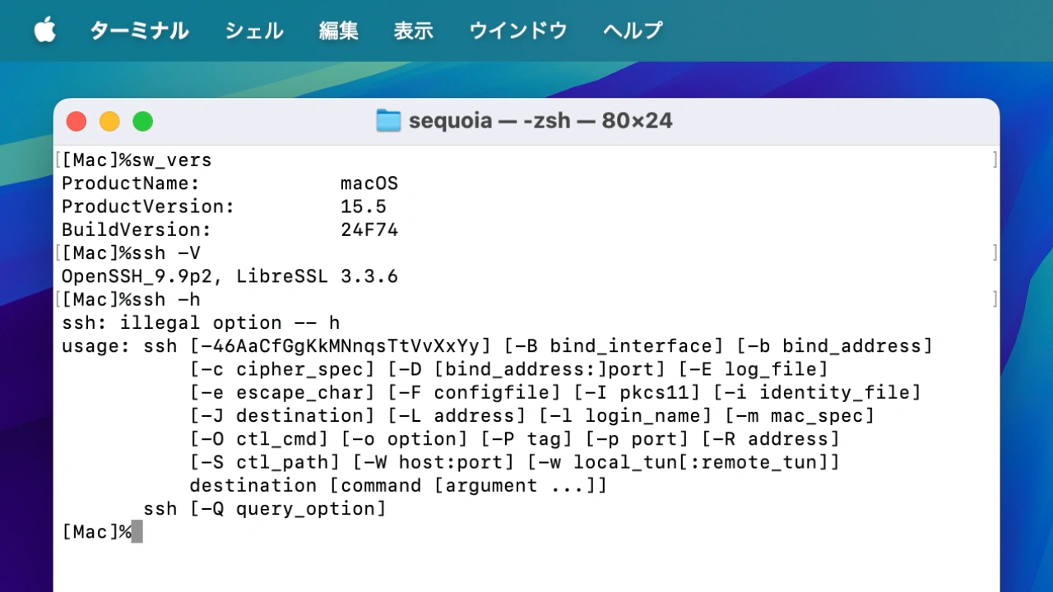Click the 'ssh: illegal option -- h' line
1053x592 pixels.
(201, 322)
